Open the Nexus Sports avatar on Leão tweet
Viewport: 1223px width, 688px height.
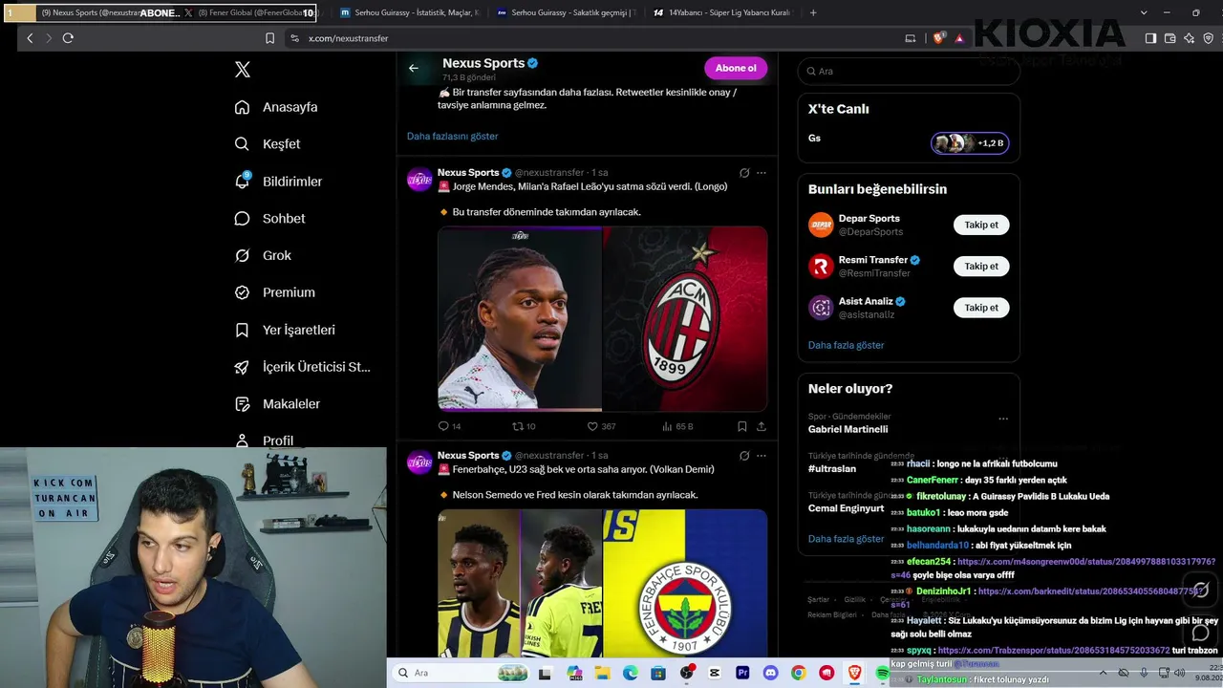[419, 180]
